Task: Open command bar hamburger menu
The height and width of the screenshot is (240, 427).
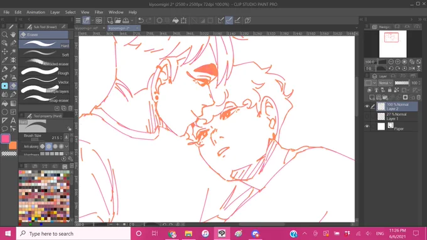Action: pyautogui.click(x=78, y=21)
